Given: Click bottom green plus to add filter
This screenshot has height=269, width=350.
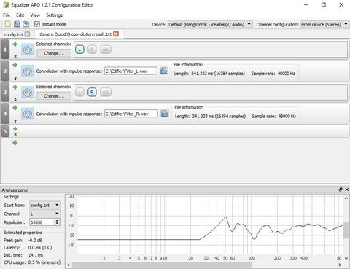Looking at the screenshot, I should click(15, 143).
